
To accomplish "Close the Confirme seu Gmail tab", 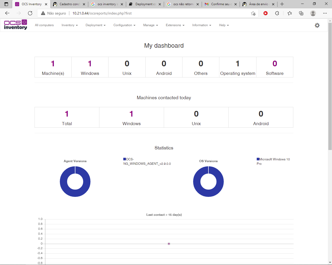I will tap(235, 4).
